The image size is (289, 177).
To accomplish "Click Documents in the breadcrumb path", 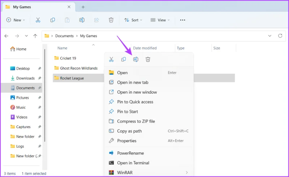I will point(64,36).
